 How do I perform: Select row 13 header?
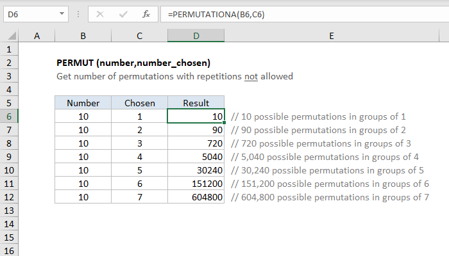[9, 211]
